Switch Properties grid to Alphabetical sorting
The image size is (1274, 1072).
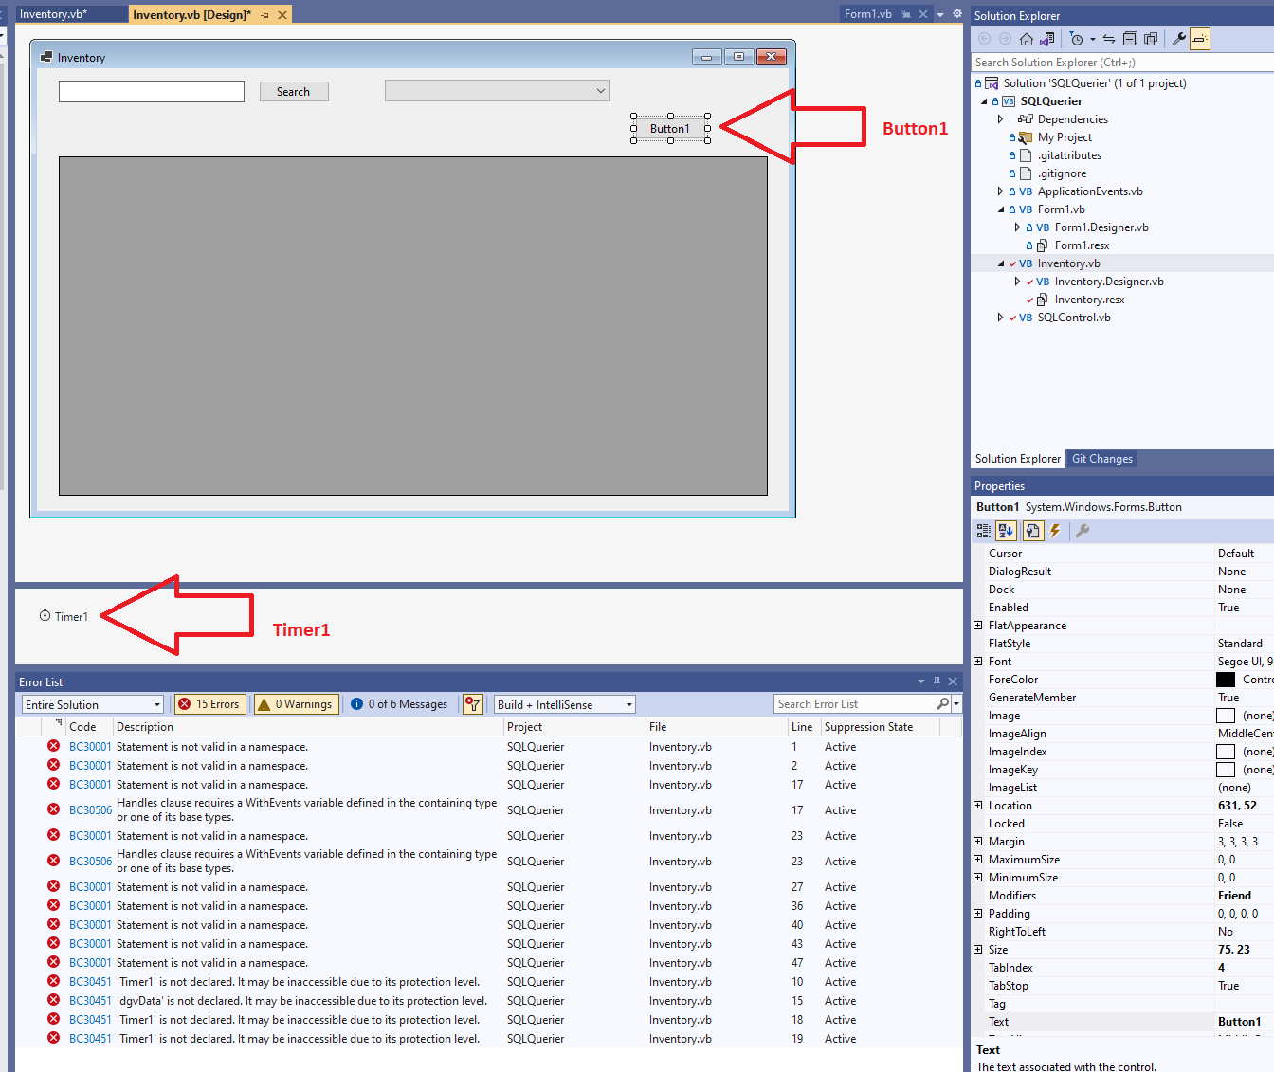[1006, 531]
